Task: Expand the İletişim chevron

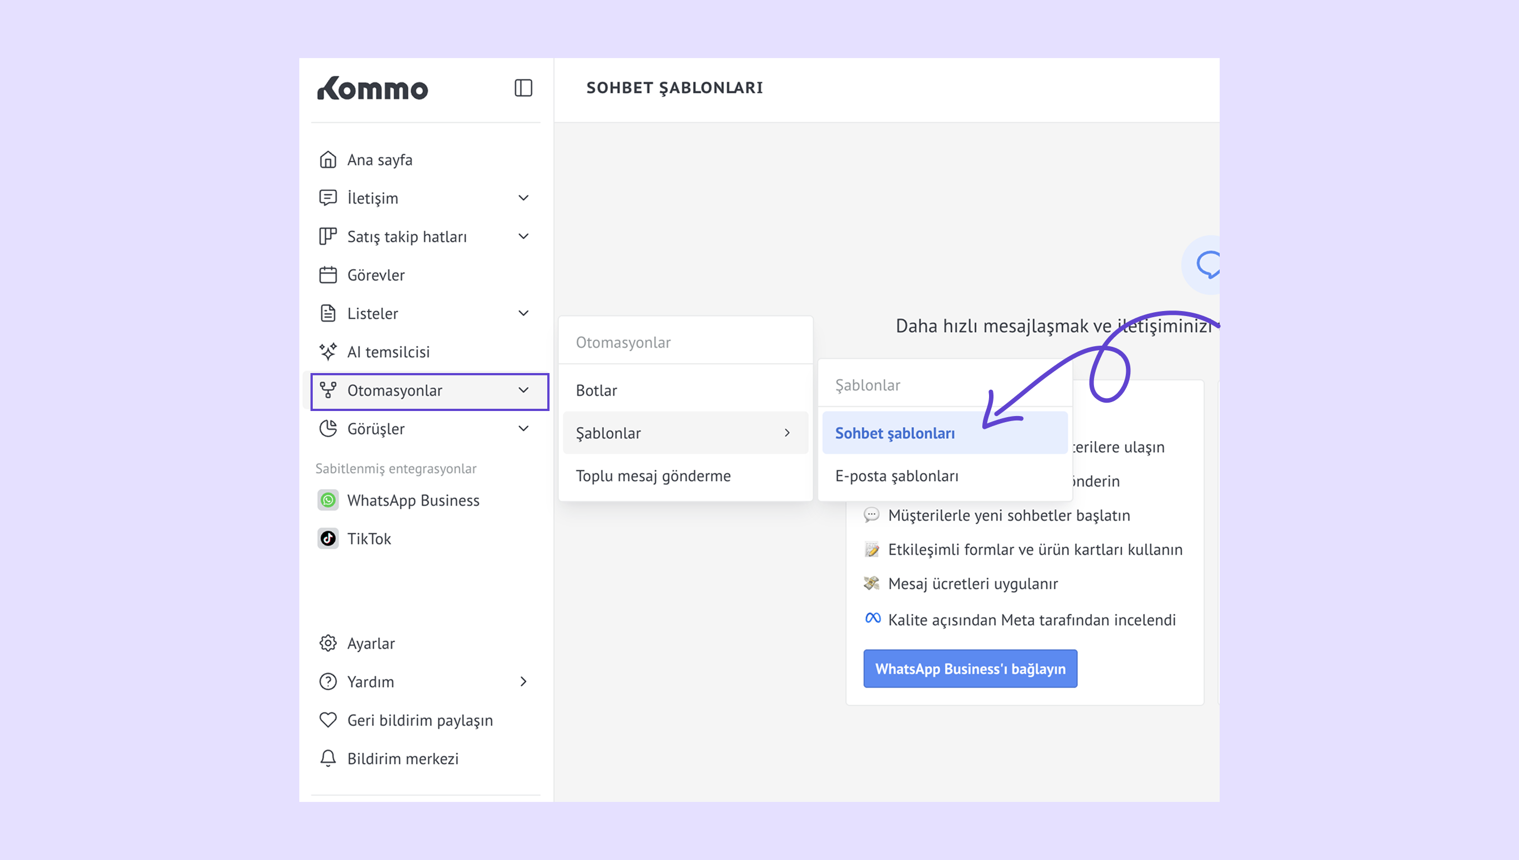Action: [x=523, y=198]
